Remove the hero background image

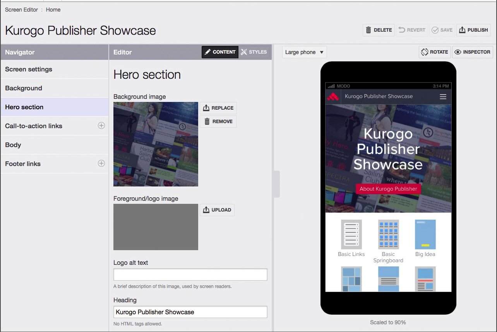coord(218,122)
